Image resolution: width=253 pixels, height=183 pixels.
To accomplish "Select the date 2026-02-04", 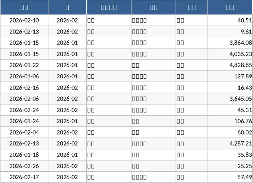I will tap(24, 132).
